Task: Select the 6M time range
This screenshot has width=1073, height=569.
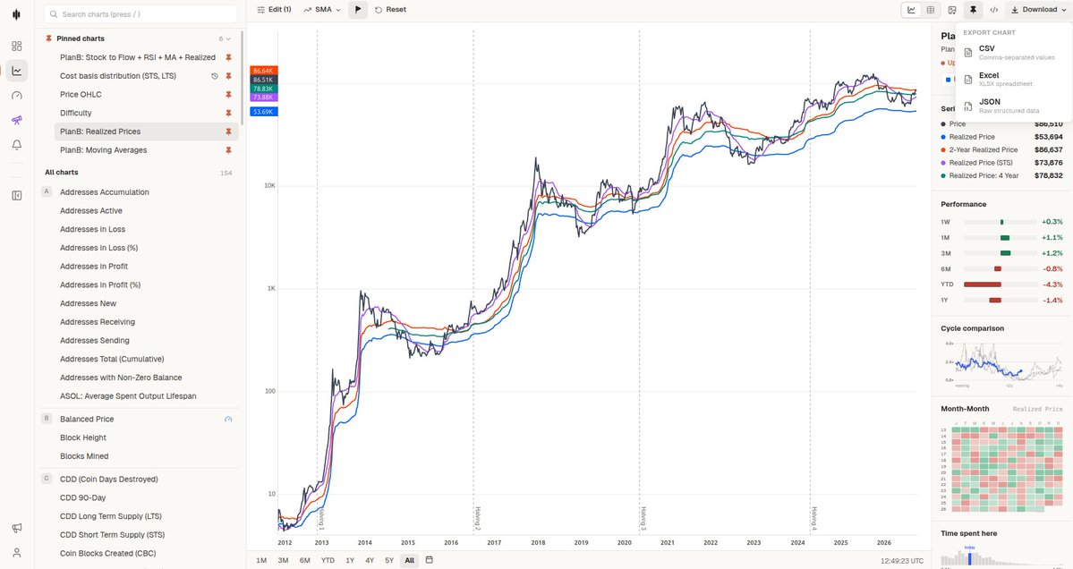Action: (x=304, y=560)
